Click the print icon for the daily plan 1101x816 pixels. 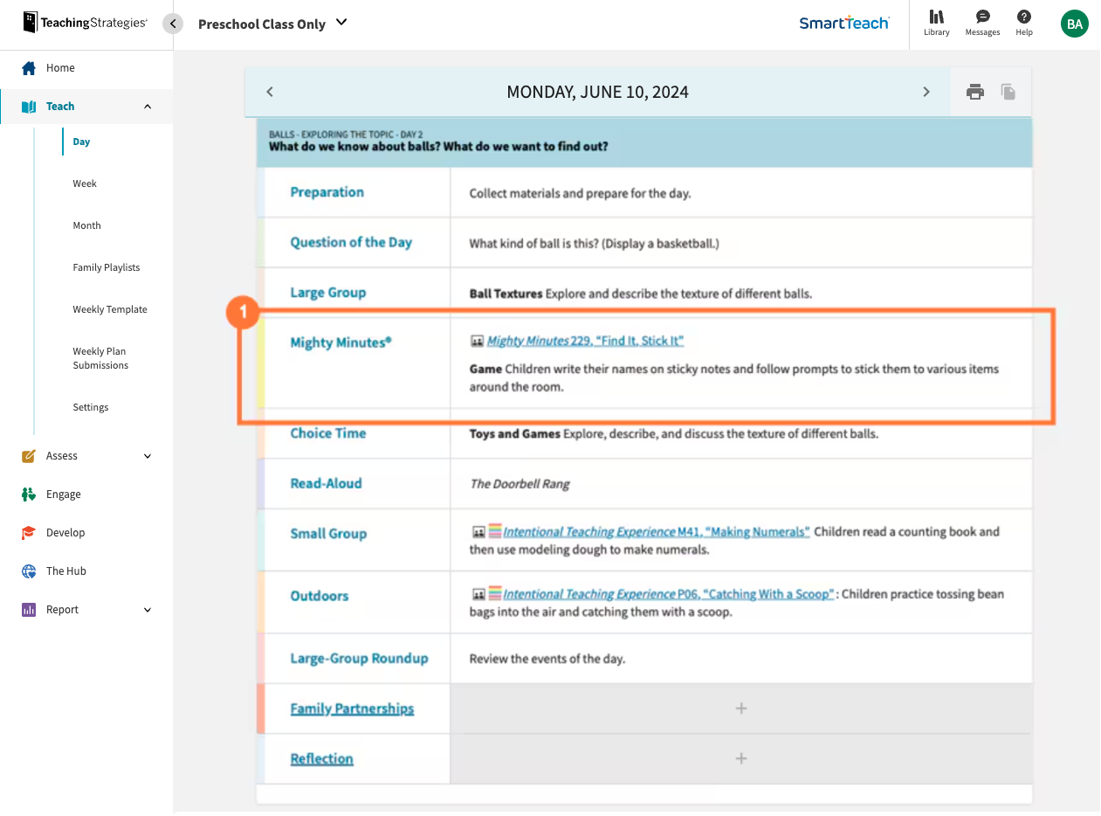(x=975, y=91)
